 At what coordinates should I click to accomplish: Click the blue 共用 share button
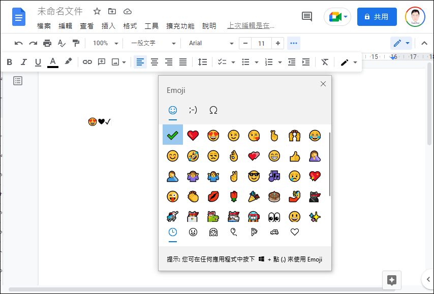tap(377, 17)
